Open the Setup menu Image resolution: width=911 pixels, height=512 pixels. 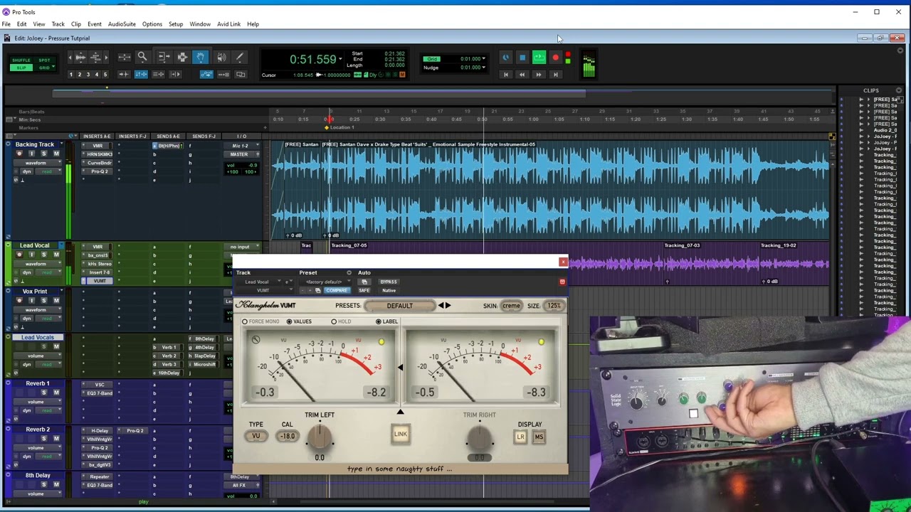pos(176,24)
